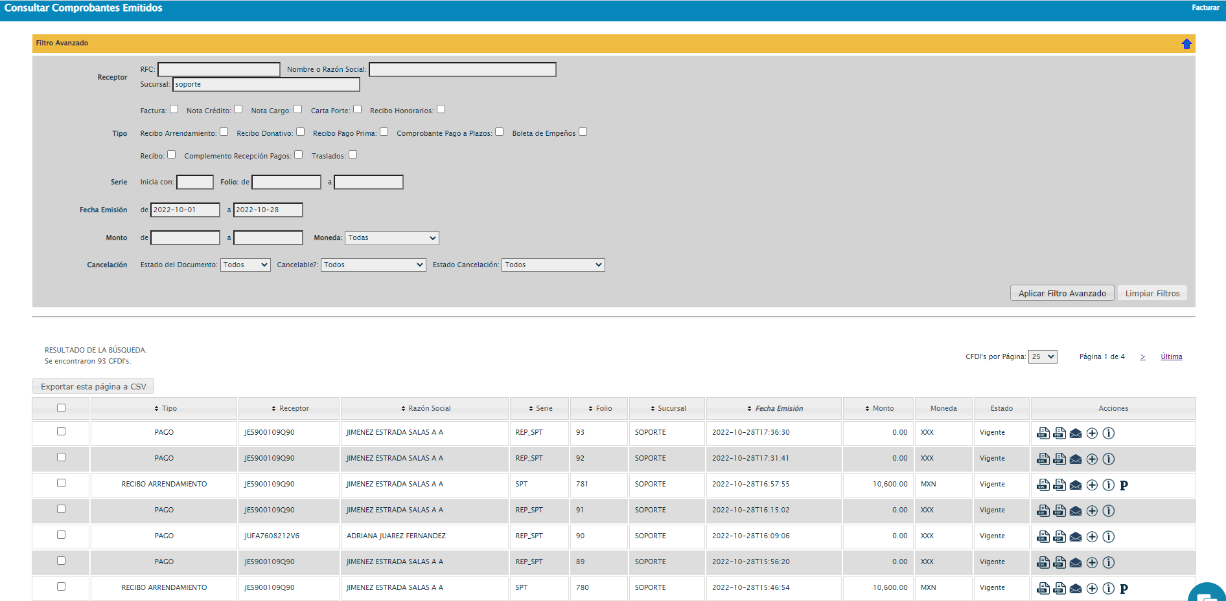Image resolution: width=1226 pixels, height=601 pixels.
Task: Open the Moneda dropdown
Action: [392, 238]
